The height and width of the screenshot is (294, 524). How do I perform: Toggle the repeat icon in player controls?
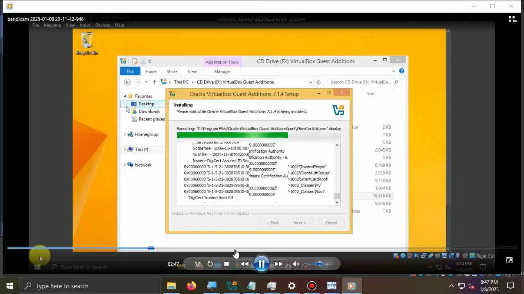point(210,264)
